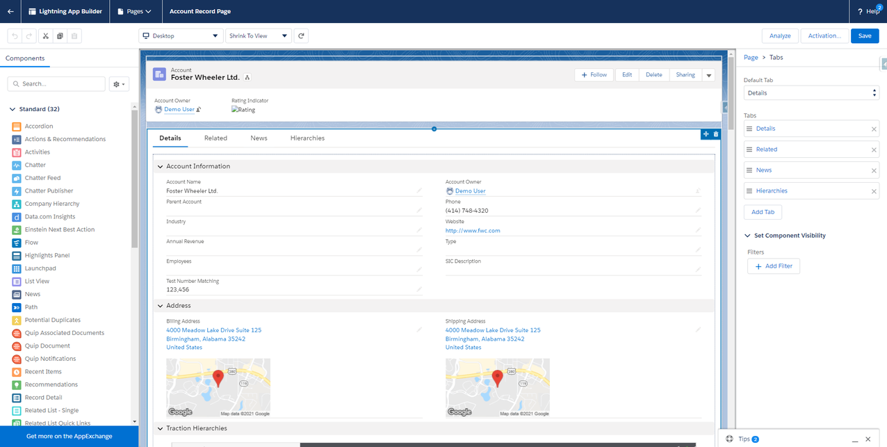Click the undo icon in toolbar
Image resolution: width=887 pixels, height=447 pixels.
[x=15, y=35]
